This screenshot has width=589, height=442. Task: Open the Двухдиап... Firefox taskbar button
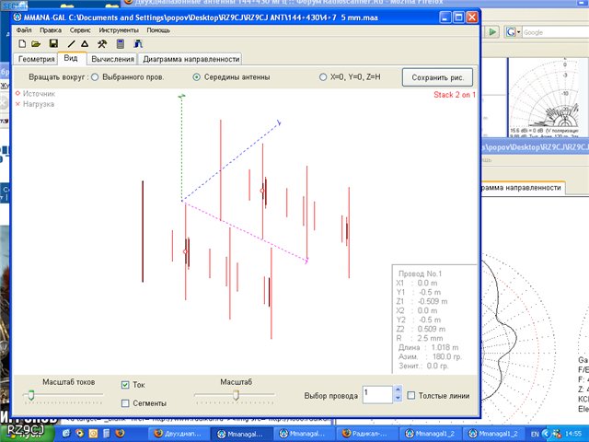[178, 434]
